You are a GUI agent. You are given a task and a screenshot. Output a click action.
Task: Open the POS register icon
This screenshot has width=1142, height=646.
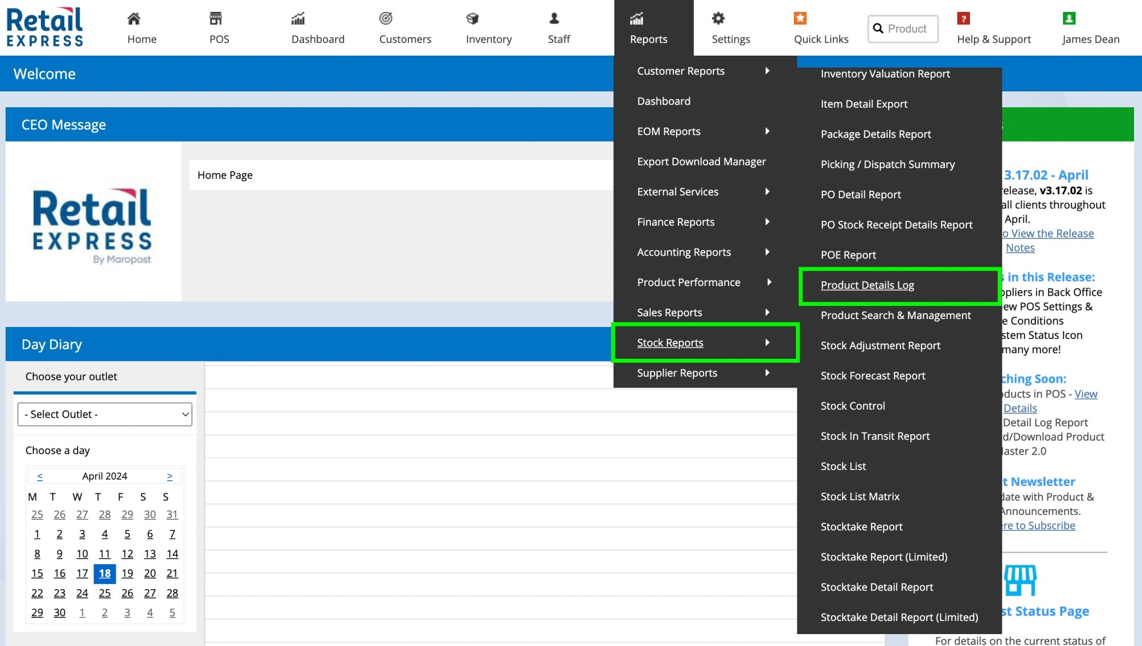pyautogui.click(x=216, y=19)
